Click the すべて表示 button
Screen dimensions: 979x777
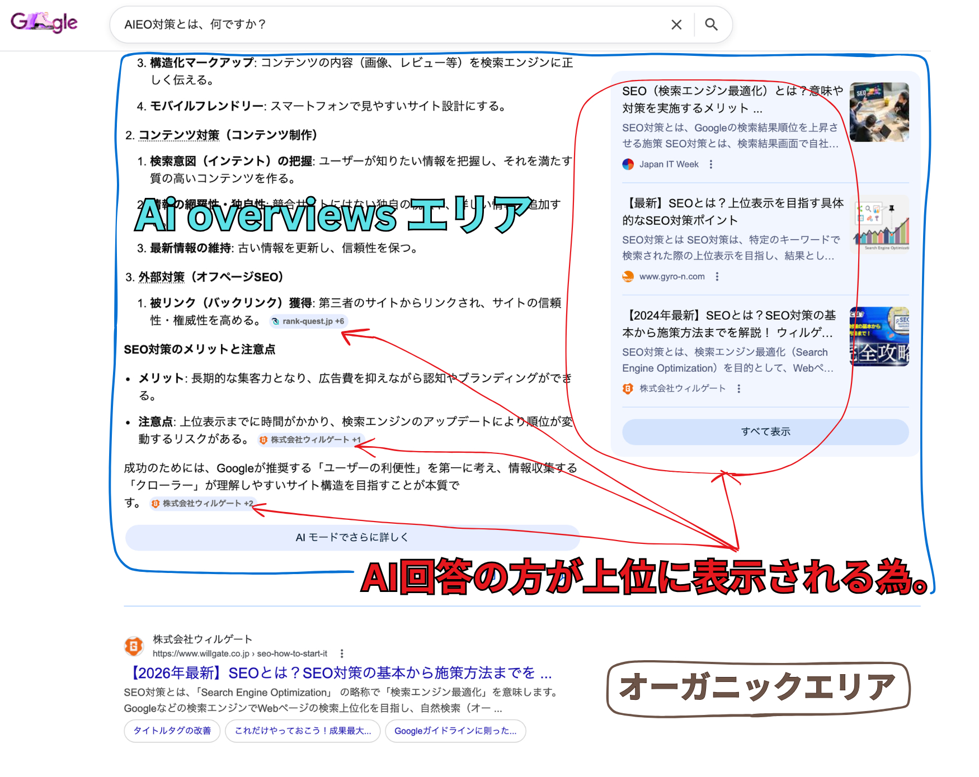766,431
